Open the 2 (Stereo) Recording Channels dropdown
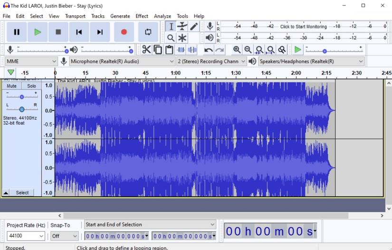 pos(211,61)
